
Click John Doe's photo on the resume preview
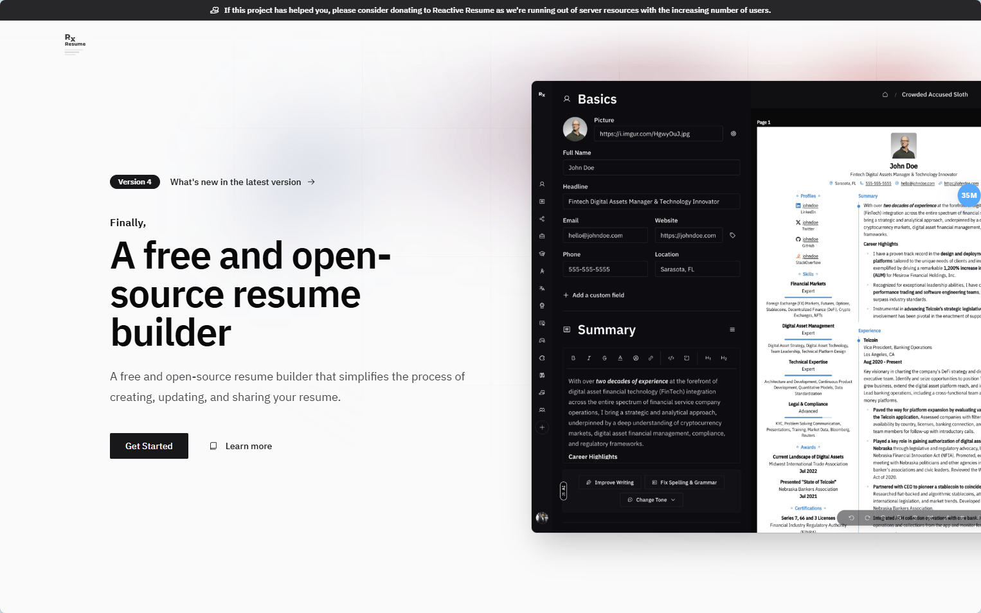[x=903, y=146]
